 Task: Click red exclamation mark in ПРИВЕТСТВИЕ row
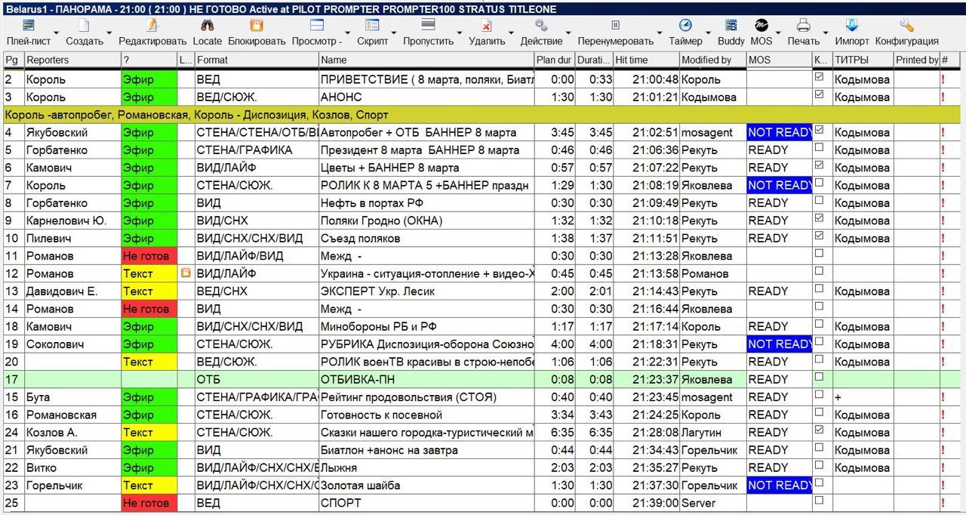point(943,79)
